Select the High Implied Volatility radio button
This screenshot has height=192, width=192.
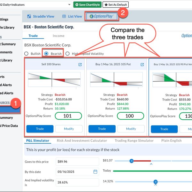point(68,54)
